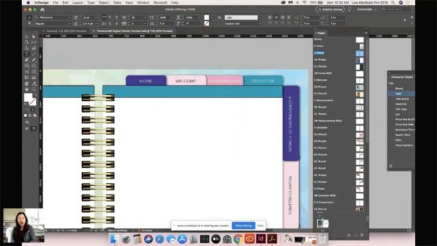Open the Object menu
The image size is (437, 246).
(104, 3)
